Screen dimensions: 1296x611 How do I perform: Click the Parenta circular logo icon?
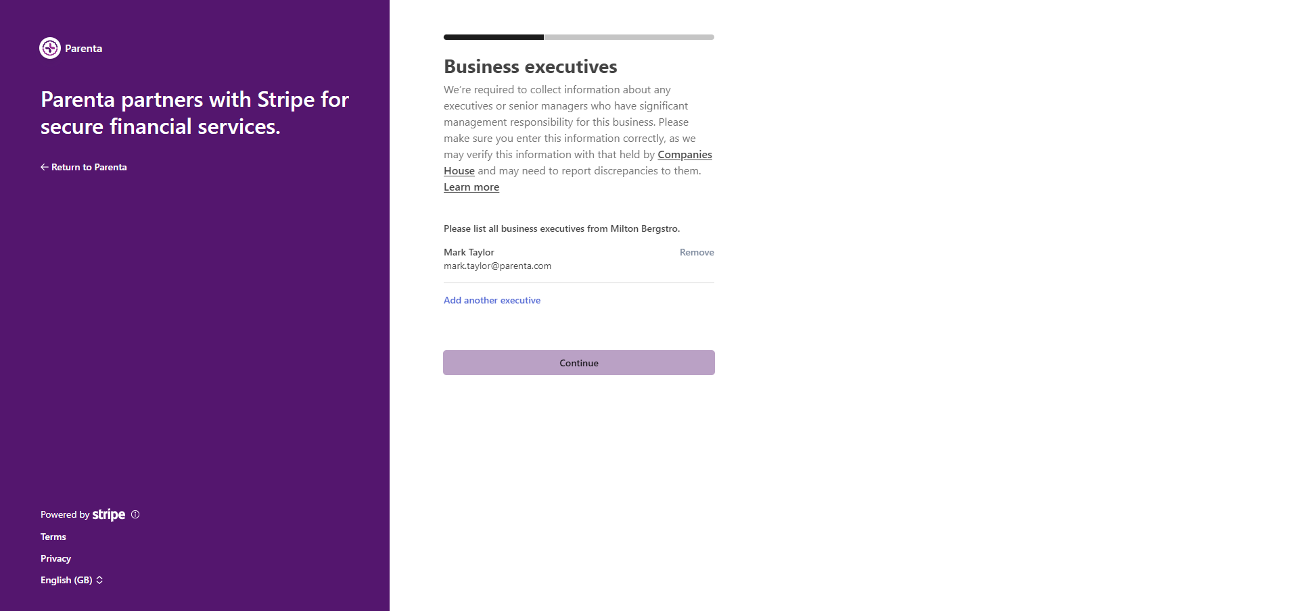point(50,48)
